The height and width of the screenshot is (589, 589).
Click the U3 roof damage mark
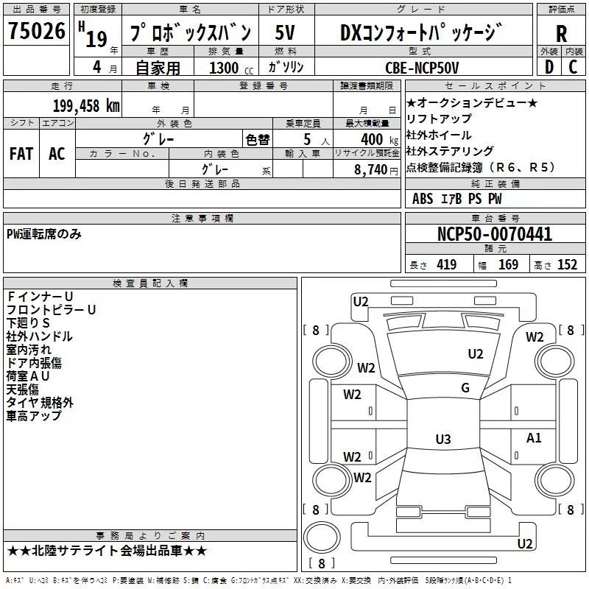443,439
